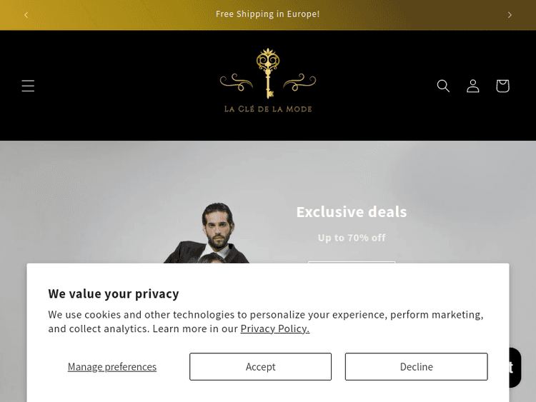Image resolution: width=536 pixels, height=402 pixels.
Task: Open Manage preferences for cookies
Action: click(x=112, y=366)
